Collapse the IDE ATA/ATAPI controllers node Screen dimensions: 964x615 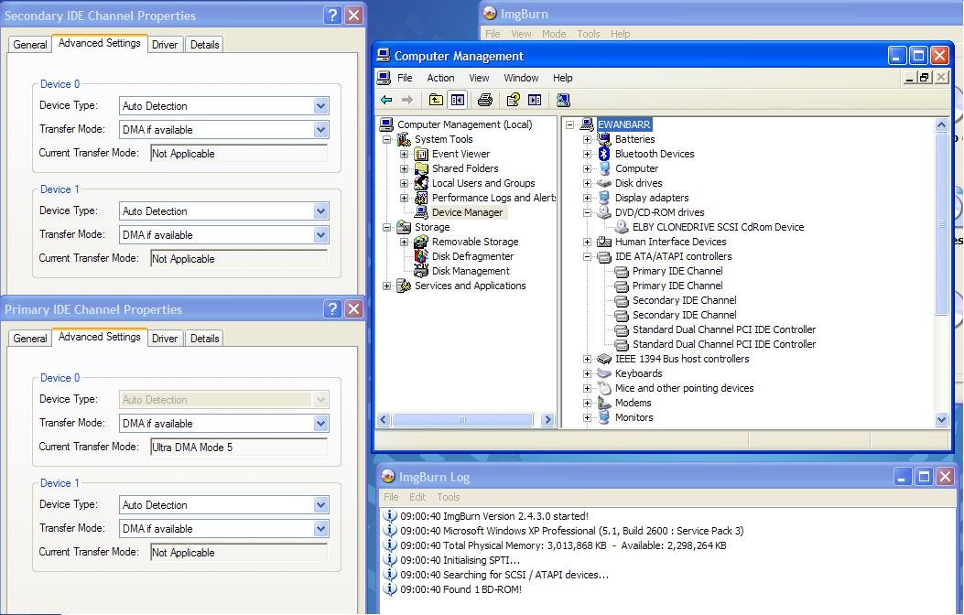pos(587,257)
